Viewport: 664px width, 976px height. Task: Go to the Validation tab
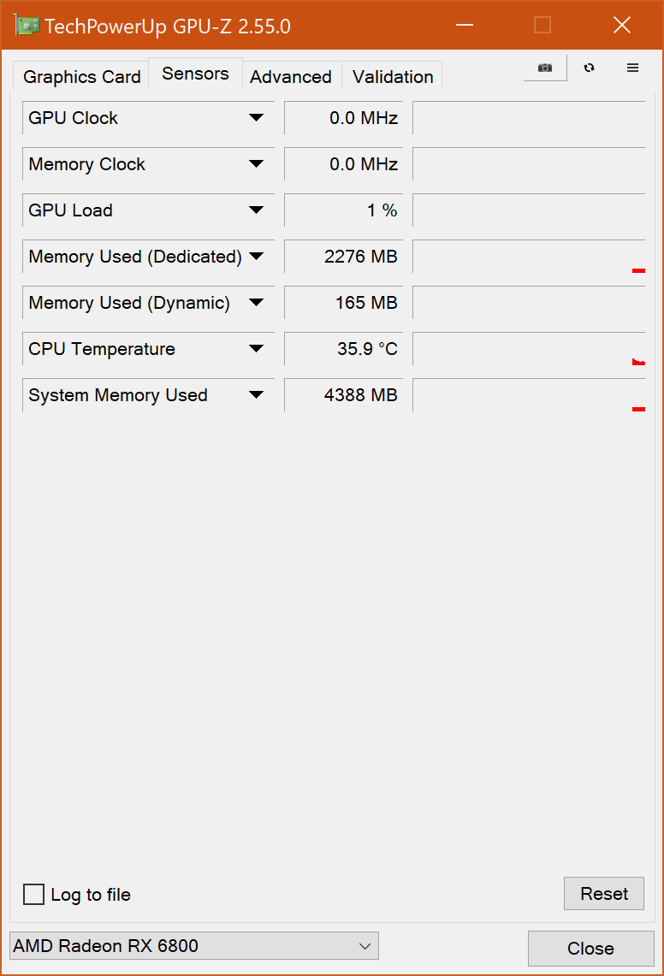click(393, 77)
